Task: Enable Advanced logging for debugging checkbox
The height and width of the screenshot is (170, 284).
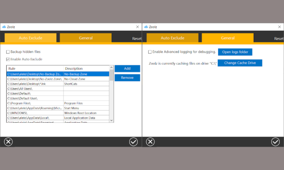Action: 150,52
